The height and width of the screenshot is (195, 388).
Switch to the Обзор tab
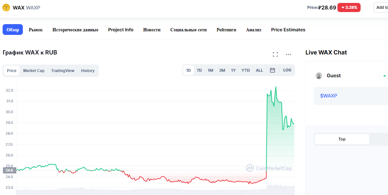click(13, 30)
